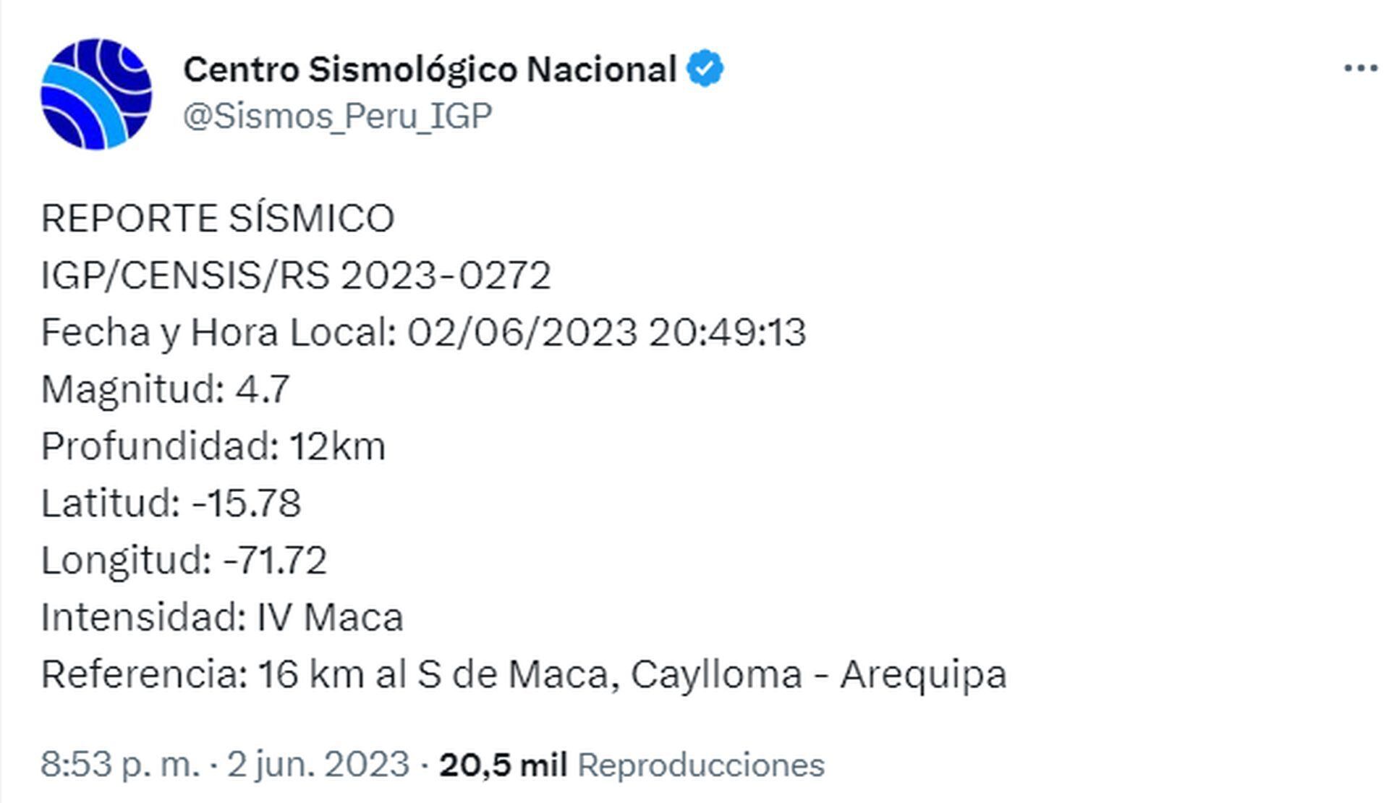Click the 20,5 mil view count
1389x803 pixels.
(x=503, y=765)
